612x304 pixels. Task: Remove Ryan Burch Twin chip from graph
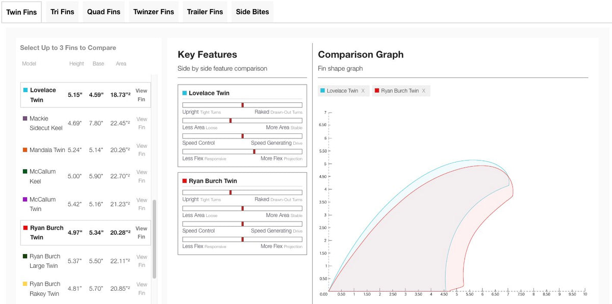pos(423,91)
